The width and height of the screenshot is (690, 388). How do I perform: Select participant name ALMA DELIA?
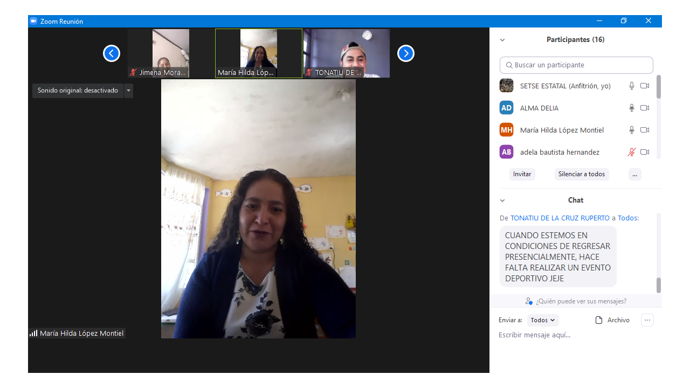coord(539,108)
